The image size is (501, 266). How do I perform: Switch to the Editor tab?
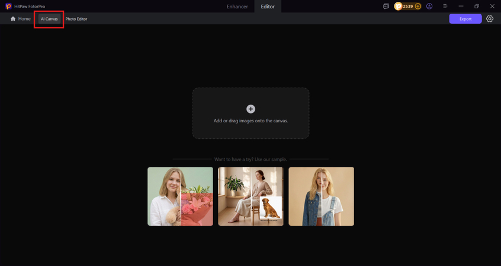[x=268, y=7]
